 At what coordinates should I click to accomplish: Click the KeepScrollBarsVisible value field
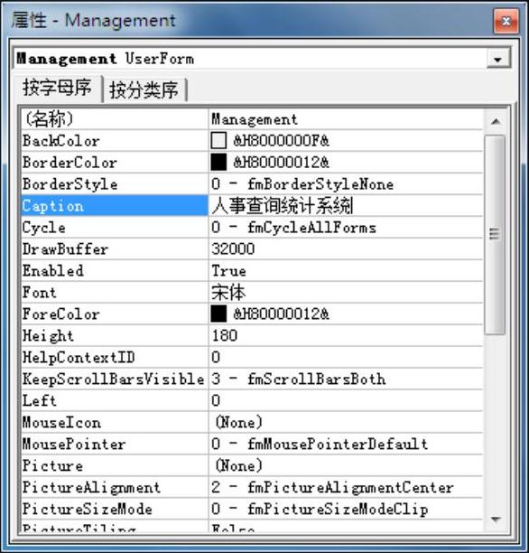346,380
